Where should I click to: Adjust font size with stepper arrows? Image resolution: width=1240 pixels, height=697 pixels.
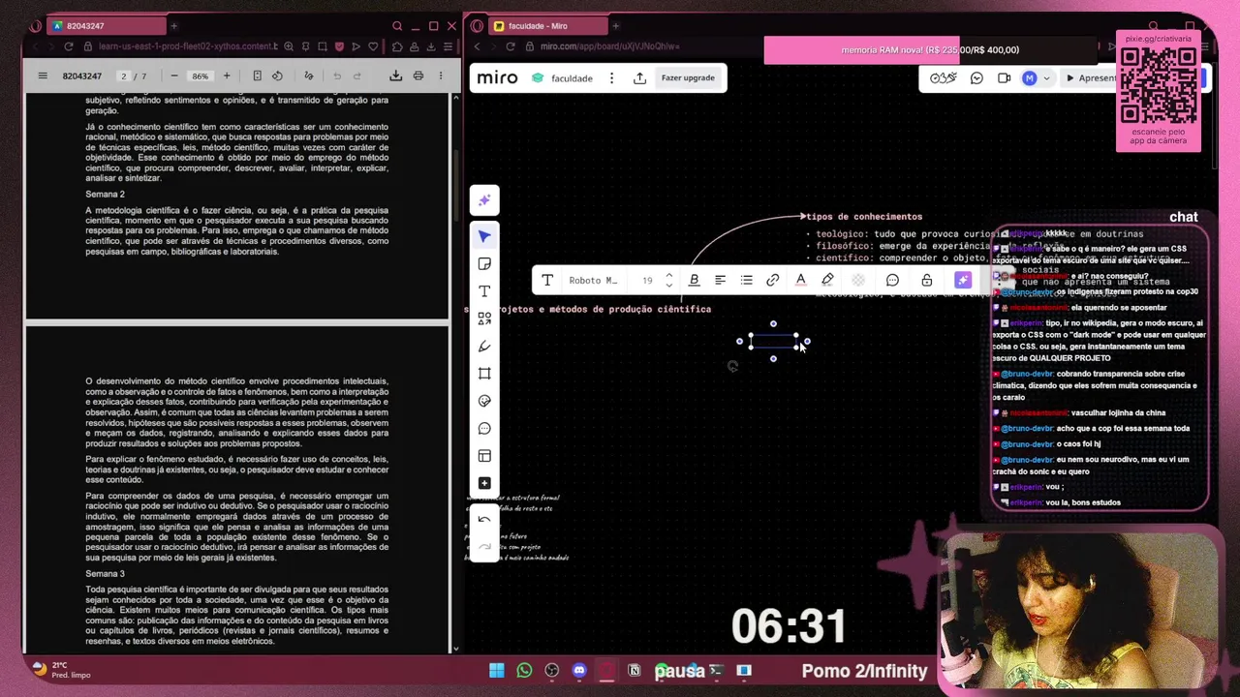(668, 280)
